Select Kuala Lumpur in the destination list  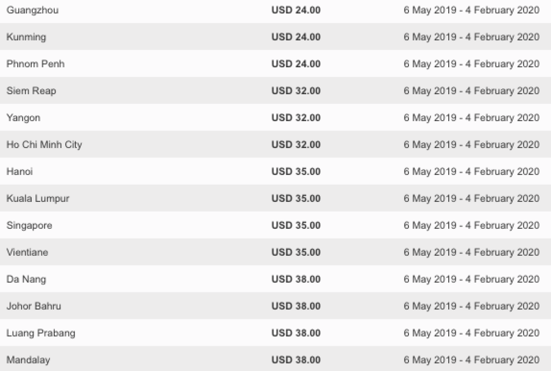[x=38, y=199]
